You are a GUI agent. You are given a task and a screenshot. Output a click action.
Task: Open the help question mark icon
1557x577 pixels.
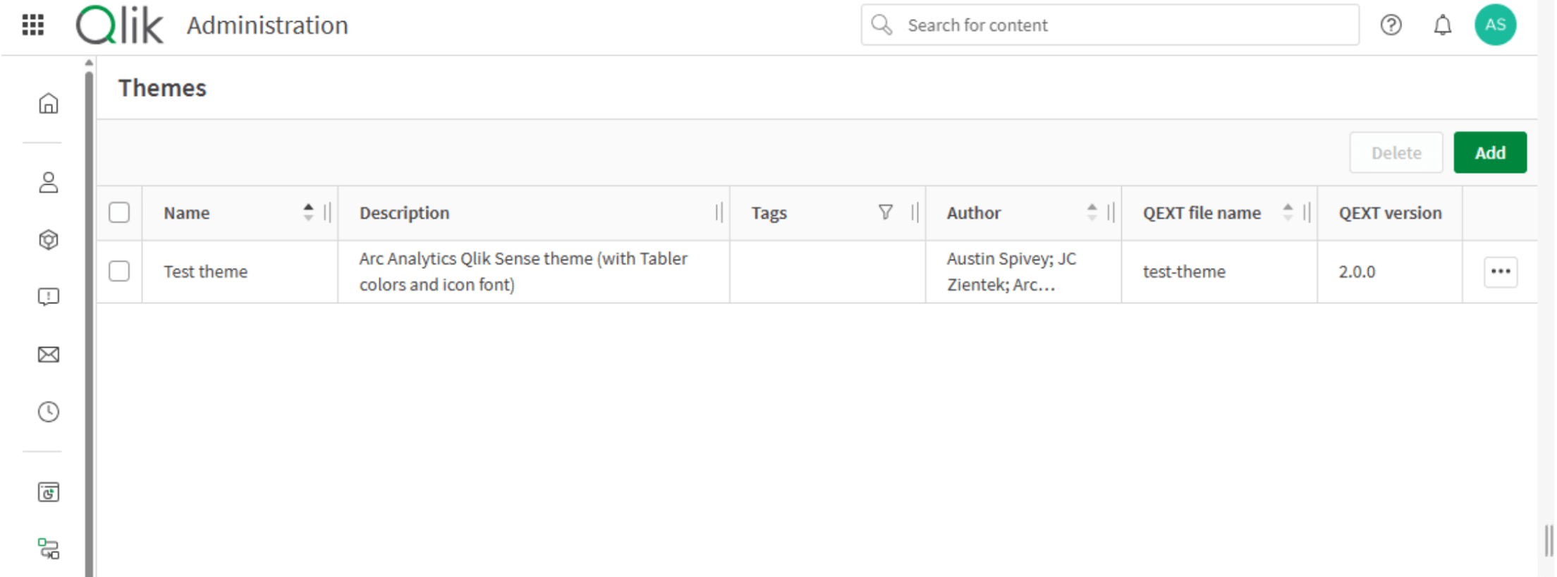pyautogui.click(x=1391, y=25)
